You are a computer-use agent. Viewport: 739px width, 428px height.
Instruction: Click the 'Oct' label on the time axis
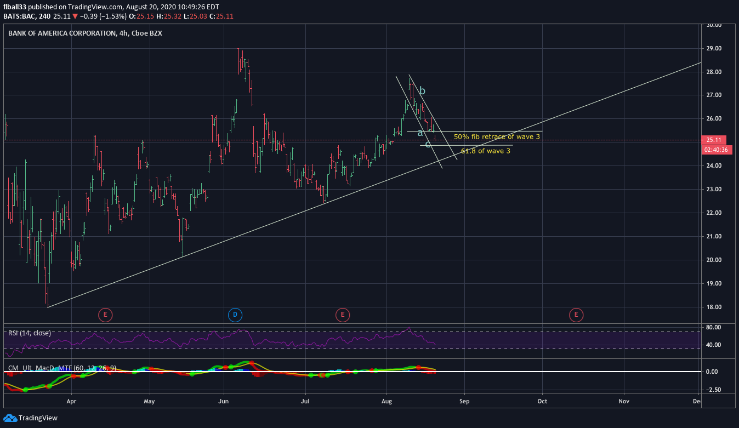(x=542, y=401)
